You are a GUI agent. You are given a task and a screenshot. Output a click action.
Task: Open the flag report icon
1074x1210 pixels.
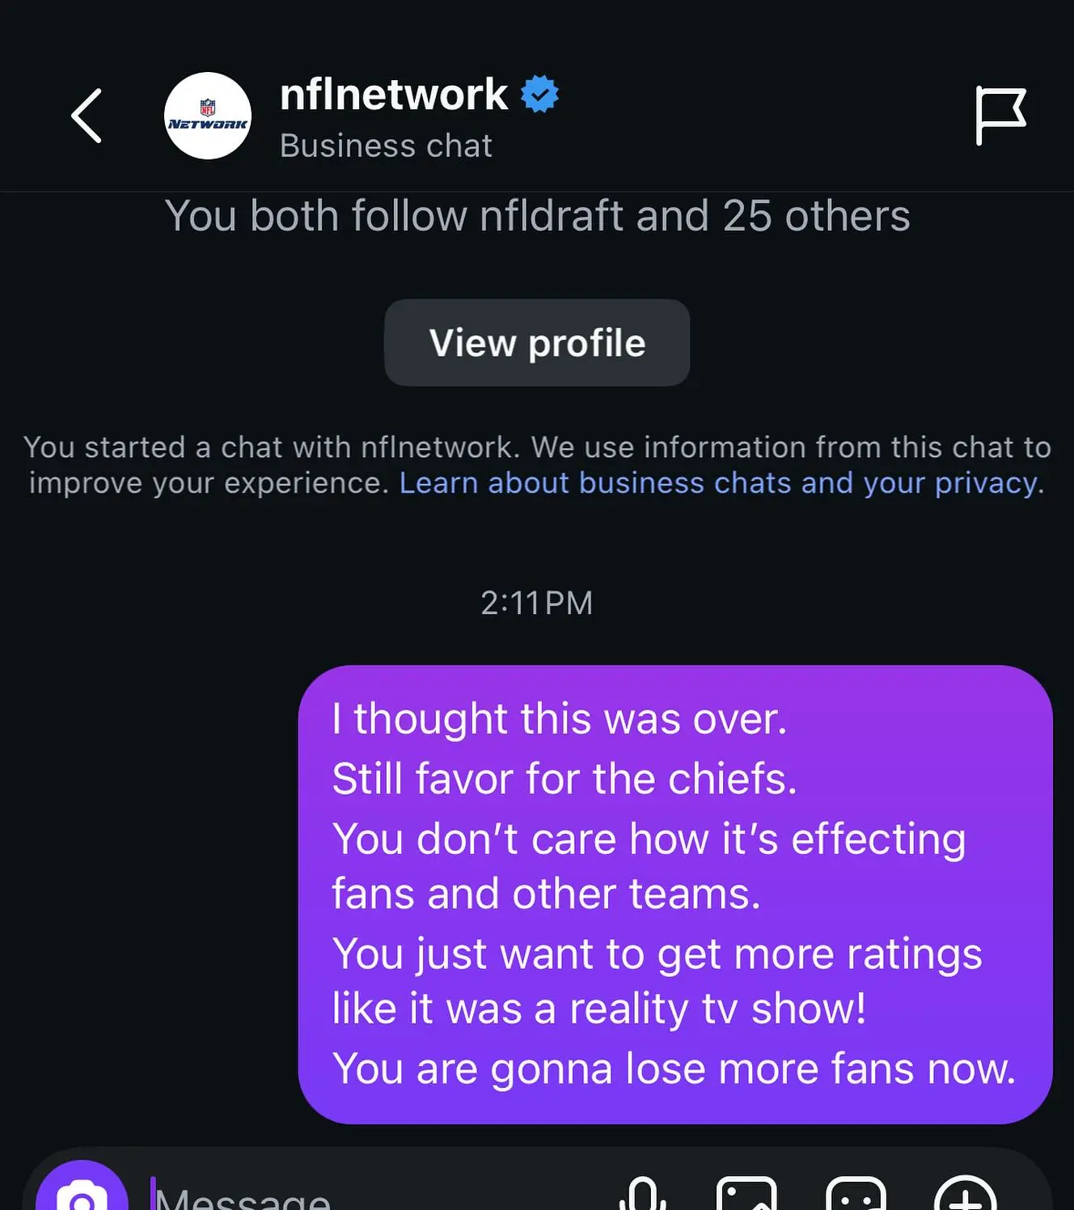tap(1000, 116)
